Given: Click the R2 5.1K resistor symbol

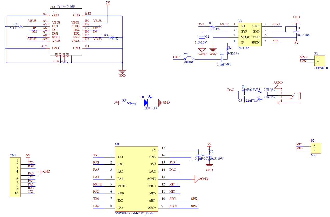Looking at the screenshot, I should (x=21, y=26).
